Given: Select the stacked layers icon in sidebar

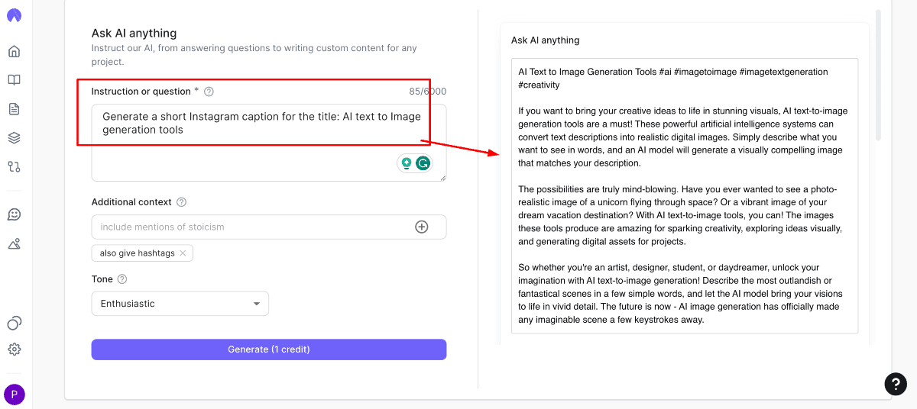Looking at the screenshot, I should (14, 138).
